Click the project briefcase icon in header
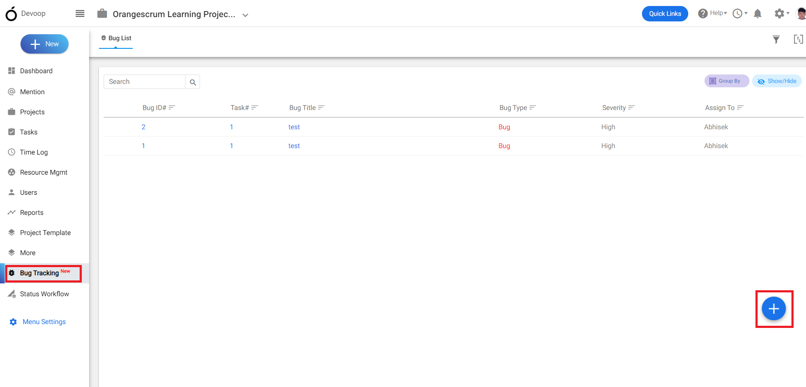The width and height of the screenshot is (806, 387). coord(102,14)
